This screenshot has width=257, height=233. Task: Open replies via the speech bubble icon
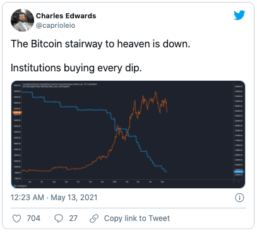59,218
